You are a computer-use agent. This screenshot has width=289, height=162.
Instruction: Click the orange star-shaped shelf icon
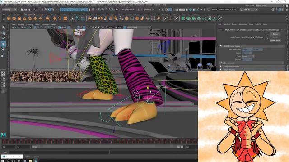[55, 18]
